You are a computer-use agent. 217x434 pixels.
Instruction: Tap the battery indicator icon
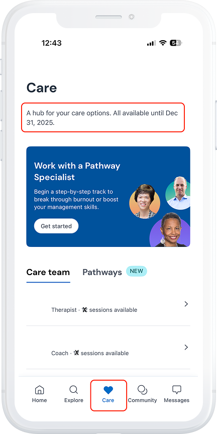point(176,43)
